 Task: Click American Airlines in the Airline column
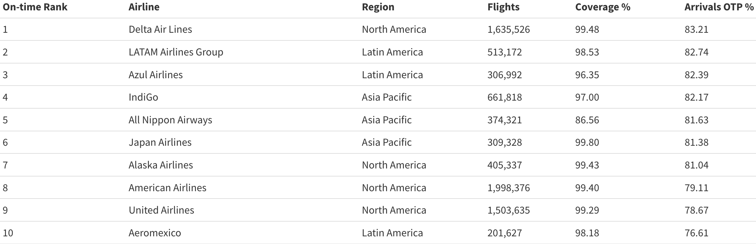(167, 188)
